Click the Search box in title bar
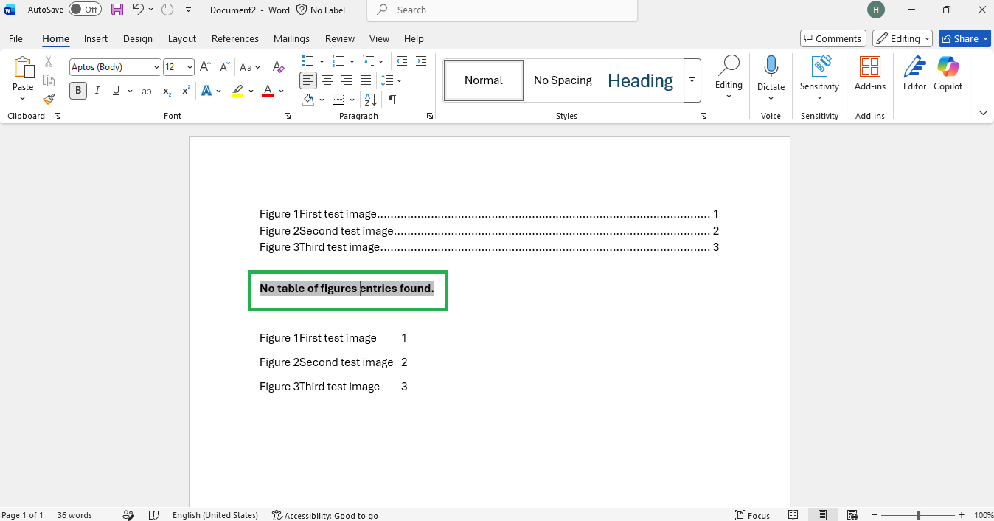Image resolution: width=994 pixels, height=521 pixels. coord(502,10)
